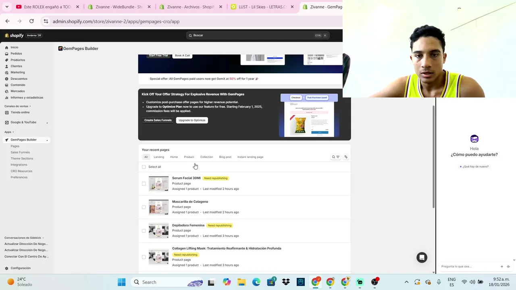Screen dimensions: 516x290
Task: Open CRO Resources under GemPages
Action: pyautogui.click(x=21, y=171)
